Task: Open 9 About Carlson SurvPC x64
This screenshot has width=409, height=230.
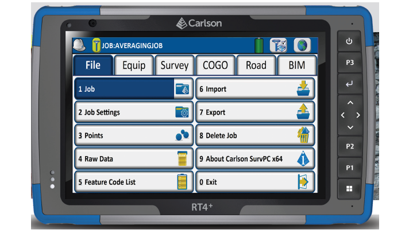Action: (x=255, y=158)
